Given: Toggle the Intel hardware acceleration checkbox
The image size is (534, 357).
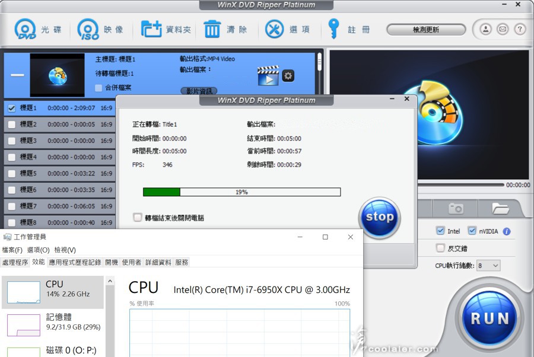Looking at the screenshot, I should tap(440, 231).
